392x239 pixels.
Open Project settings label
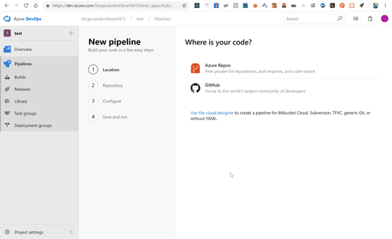[x=29, y=232]
